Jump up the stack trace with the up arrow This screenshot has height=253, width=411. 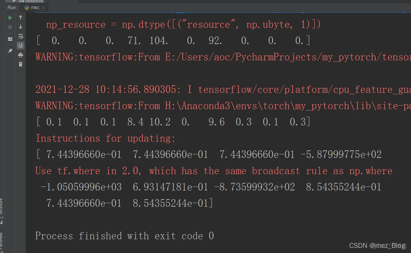(21, 18)
